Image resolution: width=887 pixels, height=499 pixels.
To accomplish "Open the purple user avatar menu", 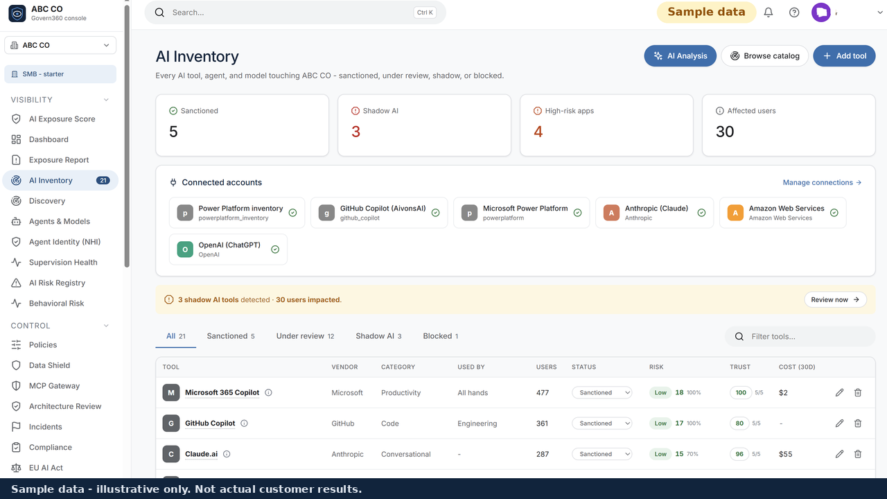I will (x=821, y=12).
